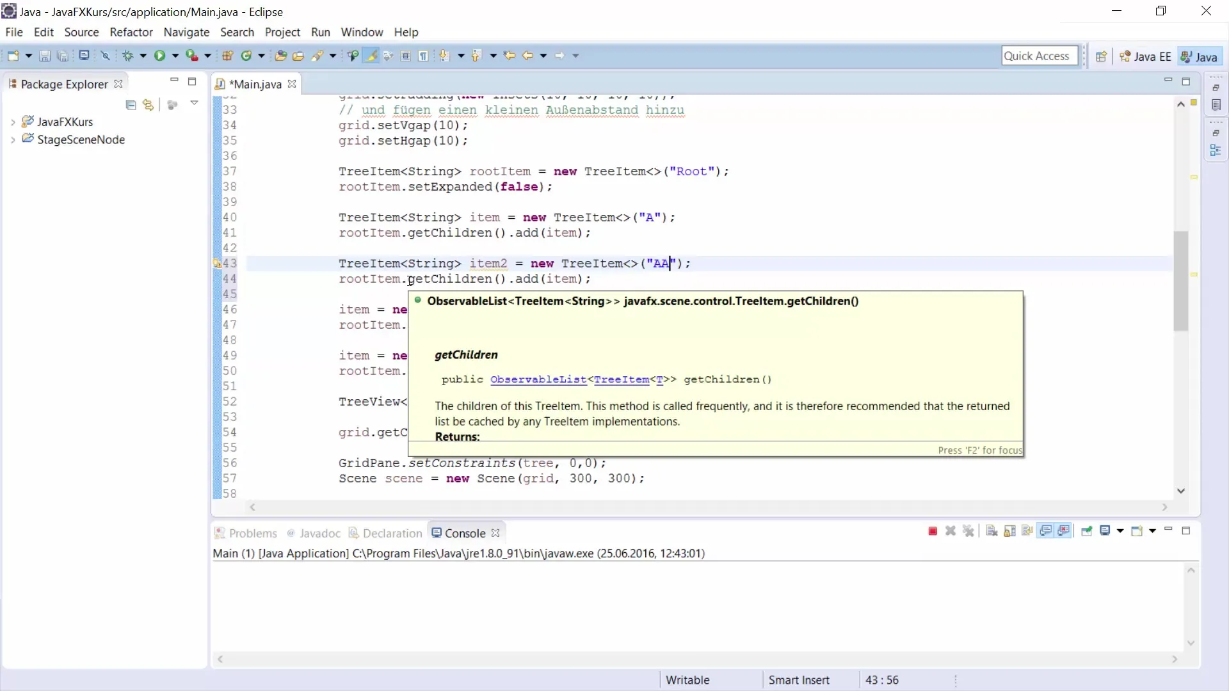Switch to the Problems tab
Screen dimensions: 1229x691
246,533
